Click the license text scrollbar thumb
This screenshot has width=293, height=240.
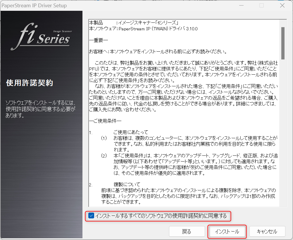(283, 43)
